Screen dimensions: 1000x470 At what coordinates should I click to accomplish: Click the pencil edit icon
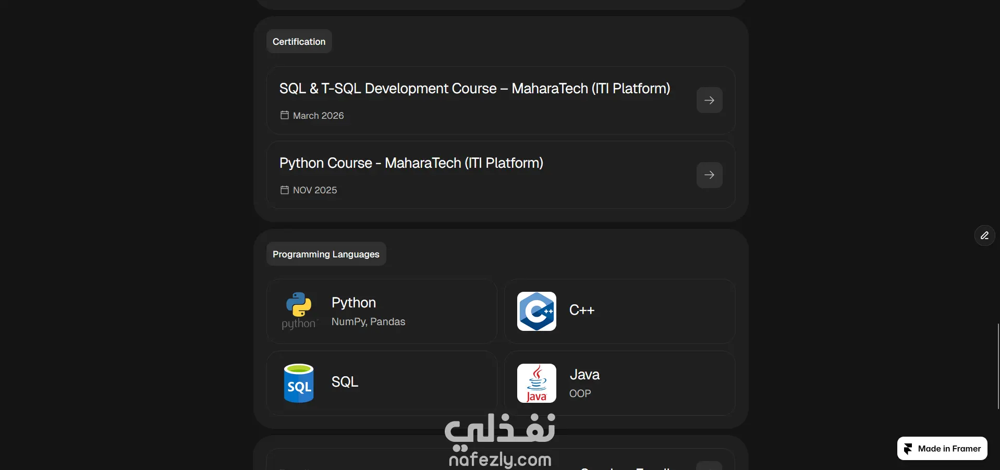(x=984, y=236)
